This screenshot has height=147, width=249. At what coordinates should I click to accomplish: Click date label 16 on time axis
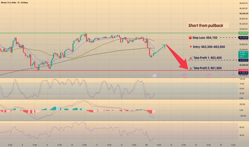tap(221, 145)
